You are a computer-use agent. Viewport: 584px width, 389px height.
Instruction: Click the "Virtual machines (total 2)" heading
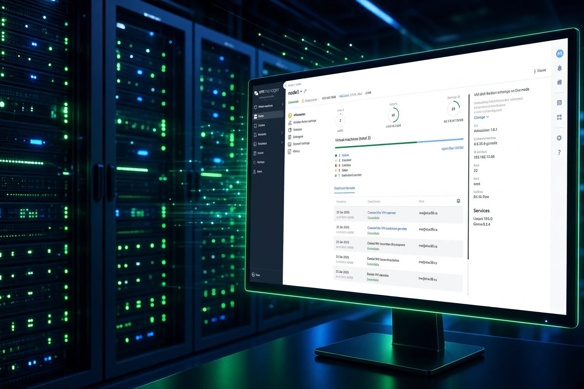pos(353,139)
